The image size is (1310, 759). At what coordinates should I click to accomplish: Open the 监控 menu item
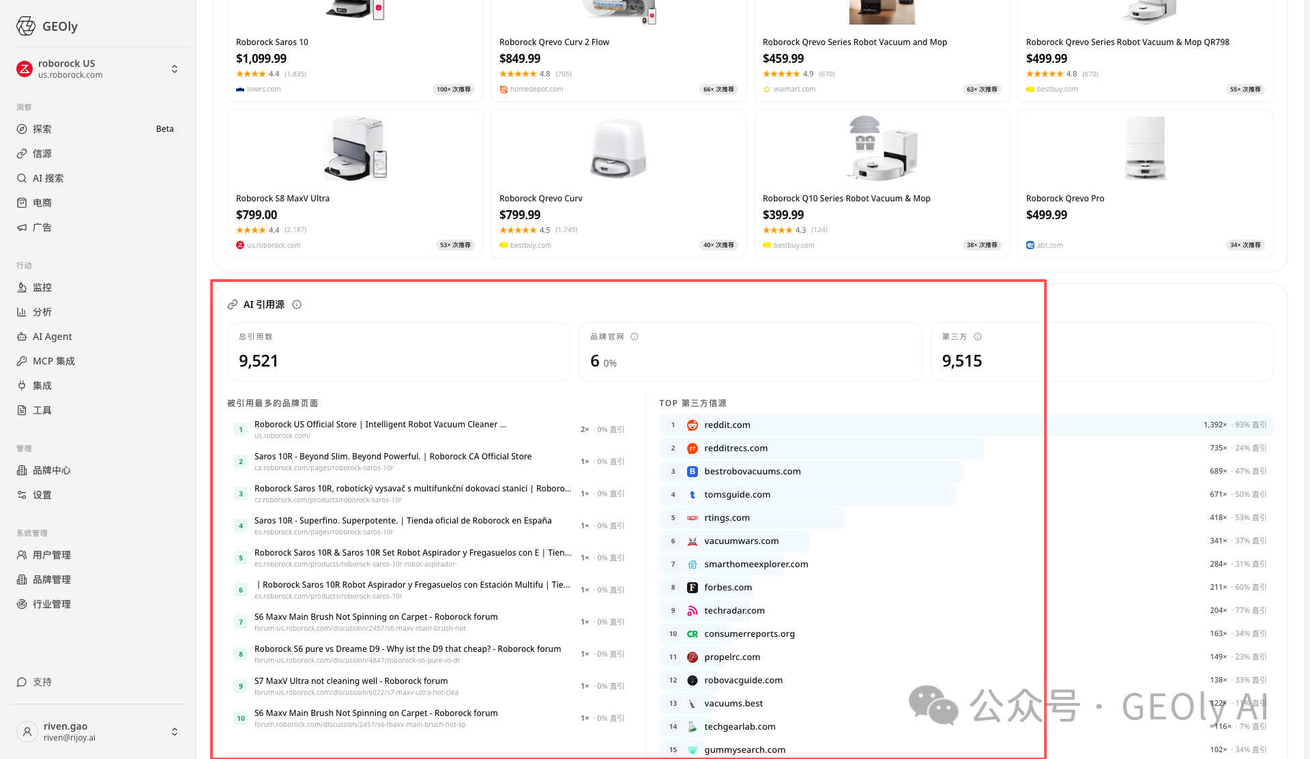tap(98, 287)
